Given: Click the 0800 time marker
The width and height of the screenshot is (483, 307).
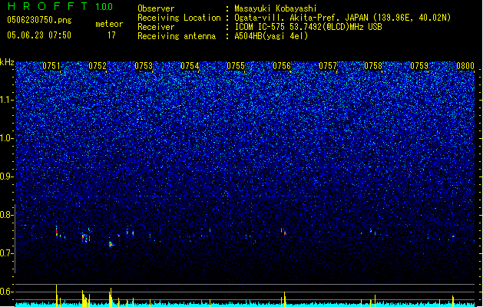Looking at the screenshot, I should tap(465, 66).
